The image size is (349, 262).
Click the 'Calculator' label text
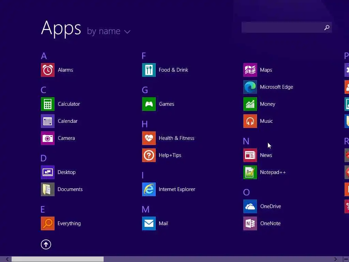69,104
